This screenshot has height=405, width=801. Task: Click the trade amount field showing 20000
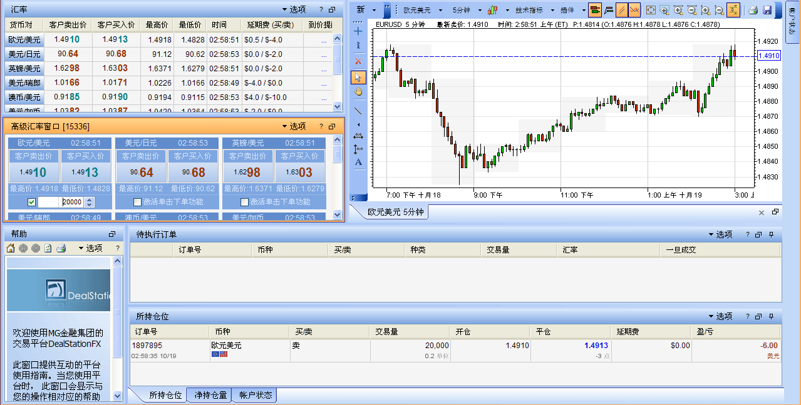click(60, 202)
